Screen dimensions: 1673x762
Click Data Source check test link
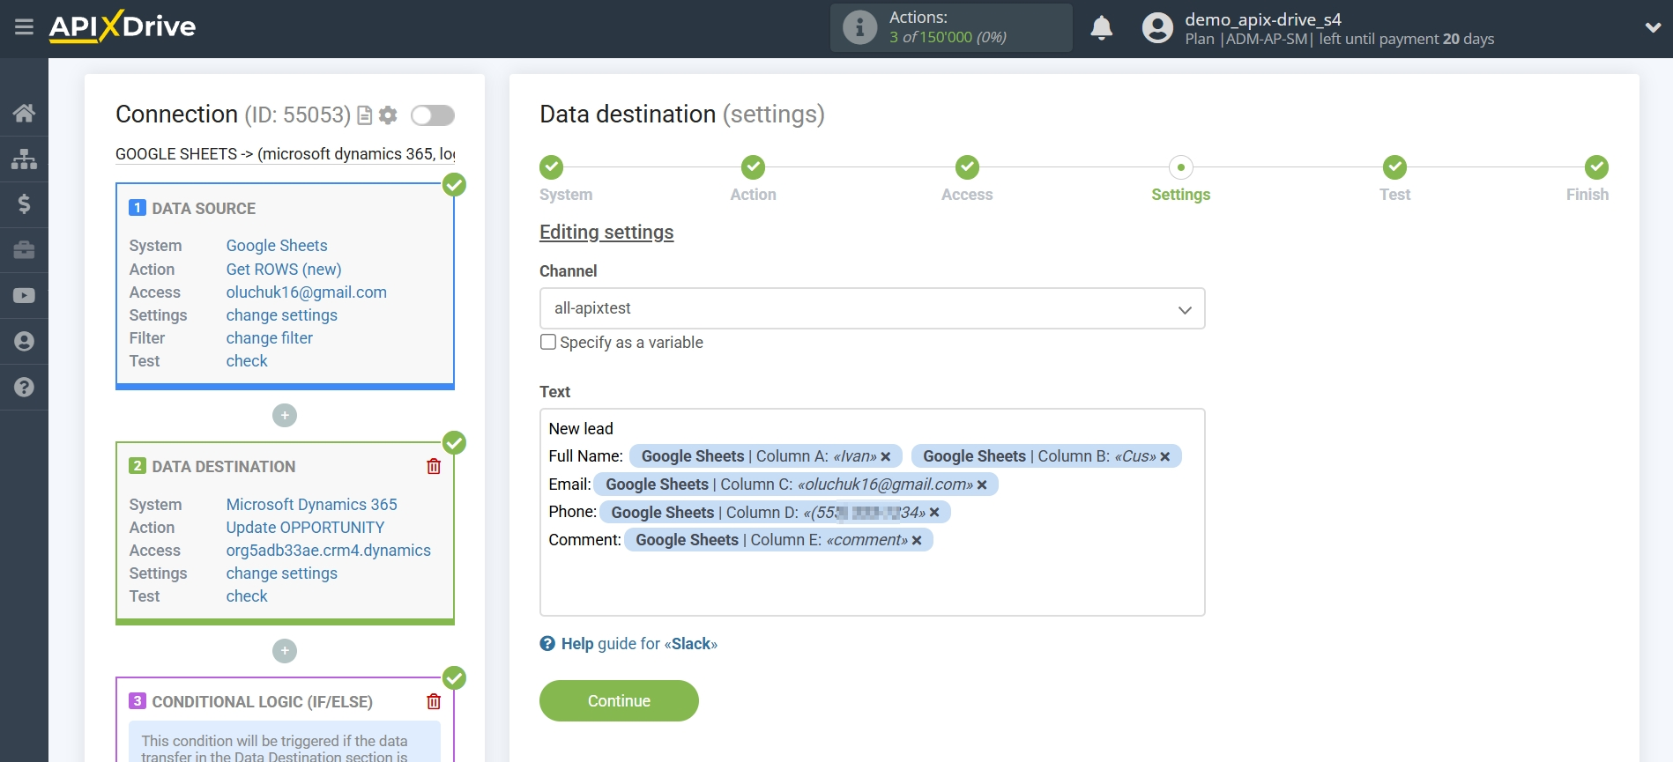point(247,361)
